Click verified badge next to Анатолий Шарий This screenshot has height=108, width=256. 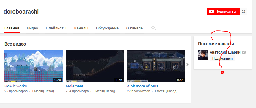pyautogui.click(x=244, y=52)
